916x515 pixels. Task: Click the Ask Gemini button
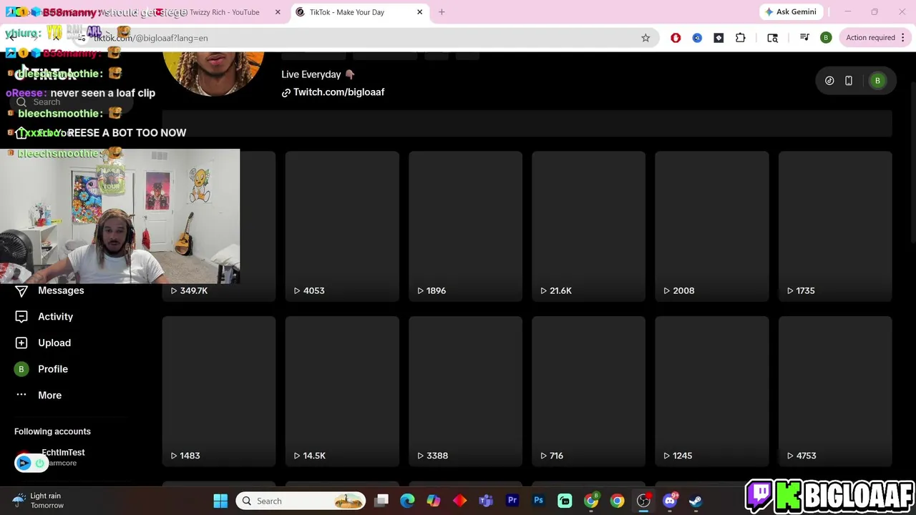pos(791,12)
